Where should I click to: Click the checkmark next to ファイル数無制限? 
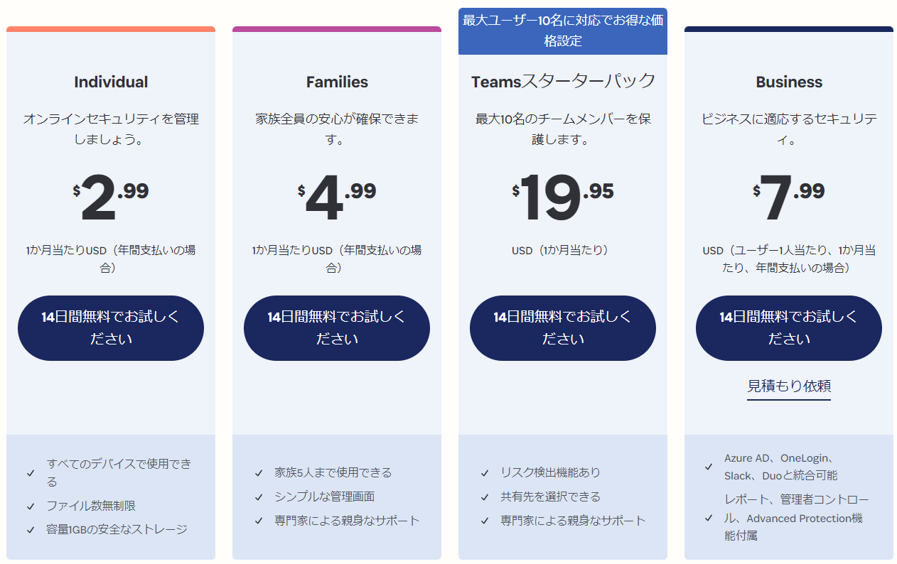(x=31, y=508)
